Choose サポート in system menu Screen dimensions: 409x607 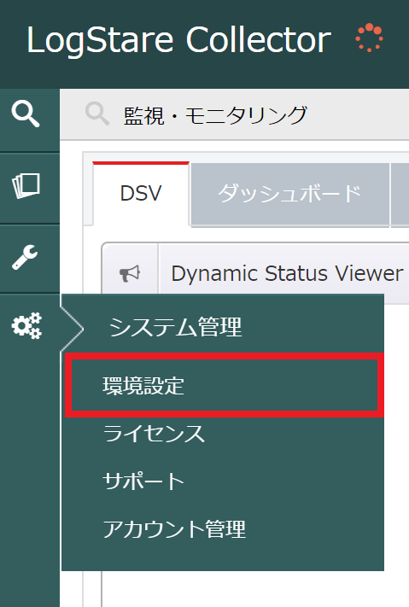coord(143,482)
